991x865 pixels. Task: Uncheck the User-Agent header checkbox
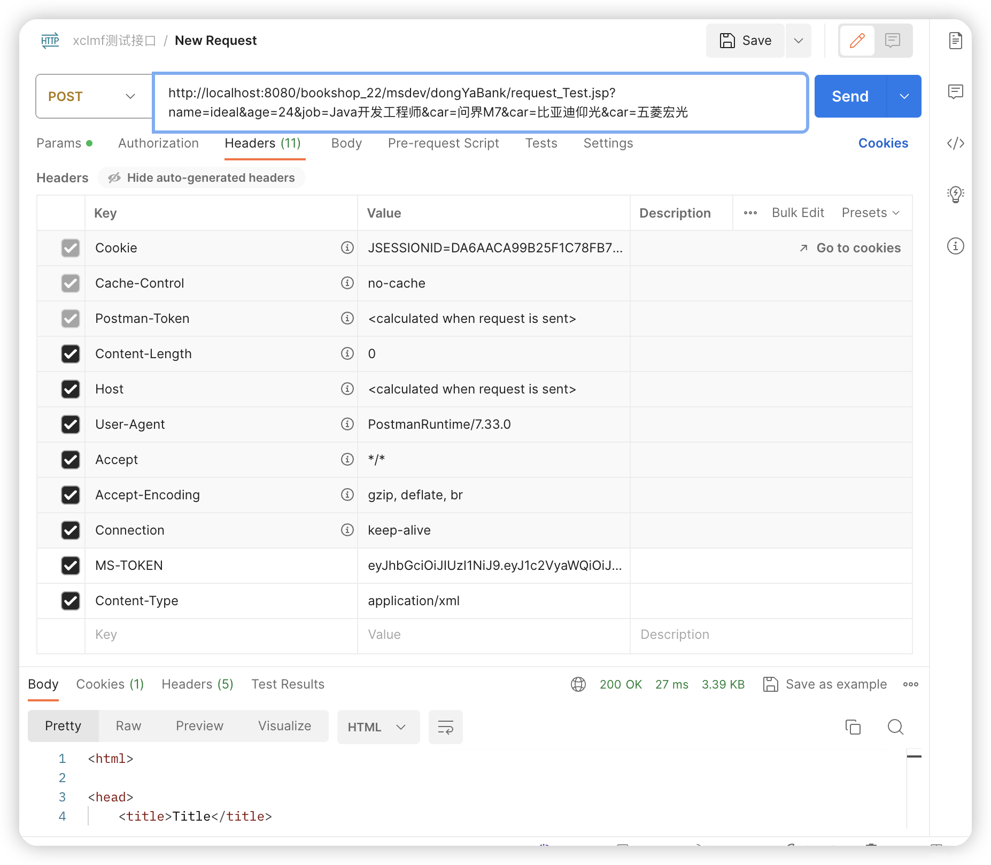coord(71,424)
